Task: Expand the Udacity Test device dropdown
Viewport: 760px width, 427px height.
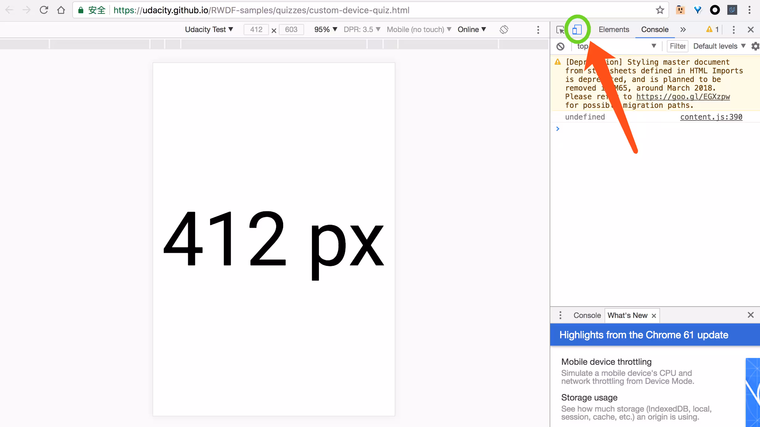Action: 209,30
